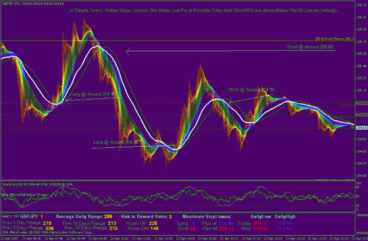Click 'Buy Above/Sell Below 50 Line' label
This screenshot has width=368, height=241.
(25, 194)
